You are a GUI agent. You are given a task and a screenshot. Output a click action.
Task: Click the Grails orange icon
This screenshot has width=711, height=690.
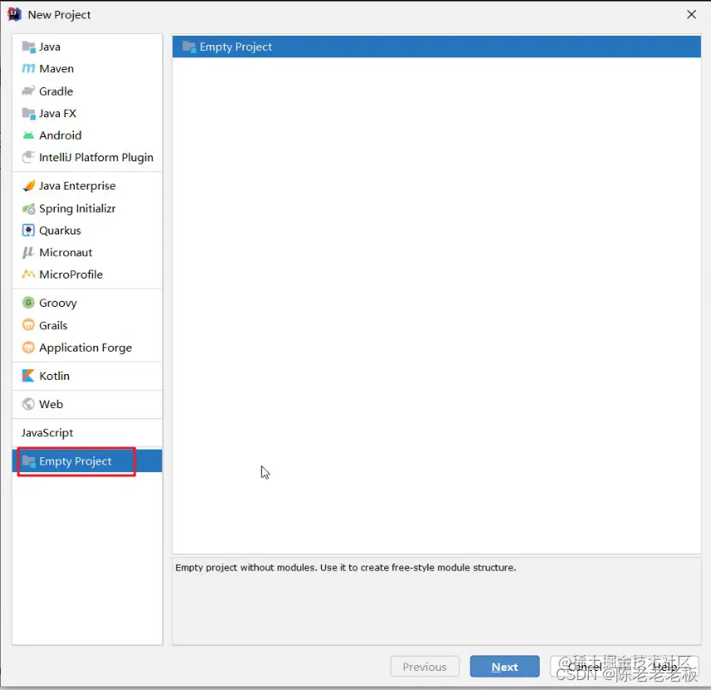pyautogui.click(x=28, y=325)
